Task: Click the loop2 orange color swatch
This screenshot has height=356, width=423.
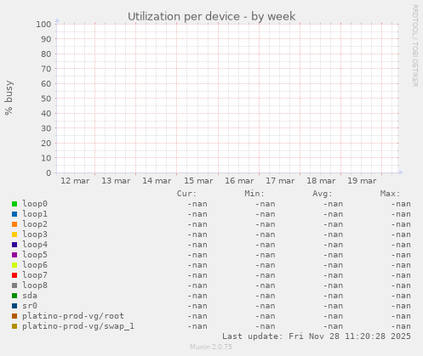Action: (x=14, y=224)
